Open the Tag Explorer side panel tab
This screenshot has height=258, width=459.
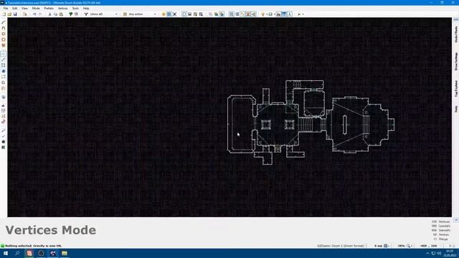pyautogui.click(x=456, y=89)
